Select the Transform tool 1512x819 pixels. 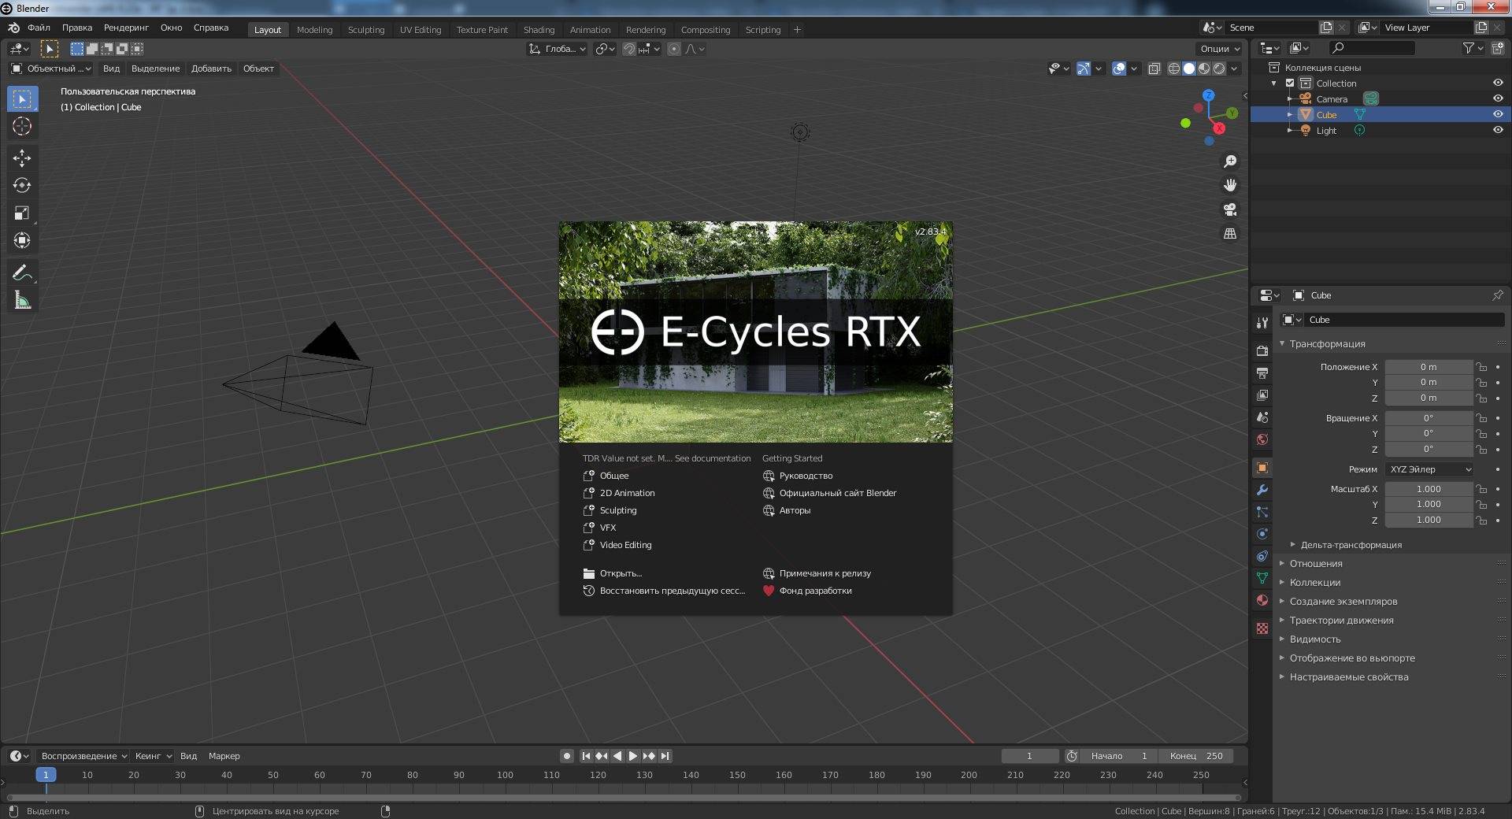(22, 241)
